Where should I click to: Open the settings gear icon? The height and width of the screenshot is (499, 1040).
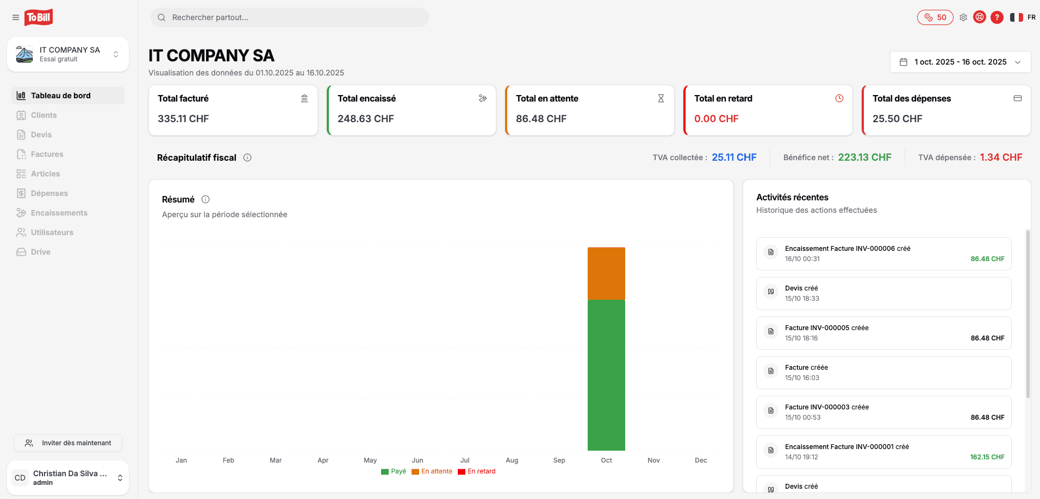(963, 17)
